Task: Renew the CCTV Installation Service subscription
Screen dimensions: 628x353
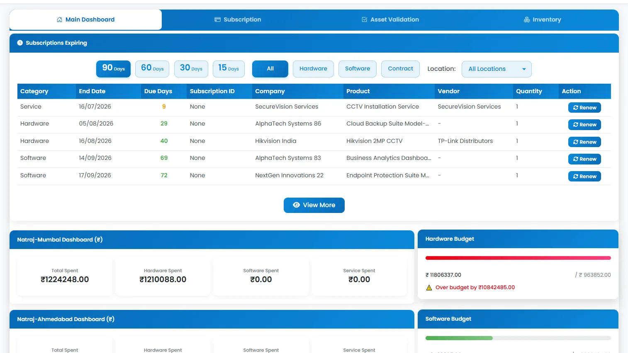Action: 584,108
